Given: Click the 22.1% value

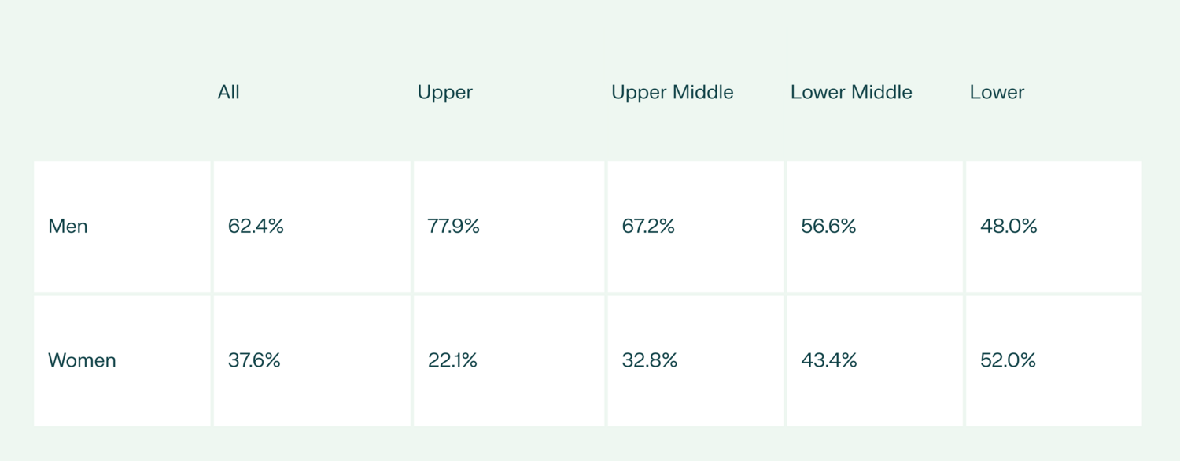Looking at the screenshot, I should pyautogui.click(x=452, y=360).
